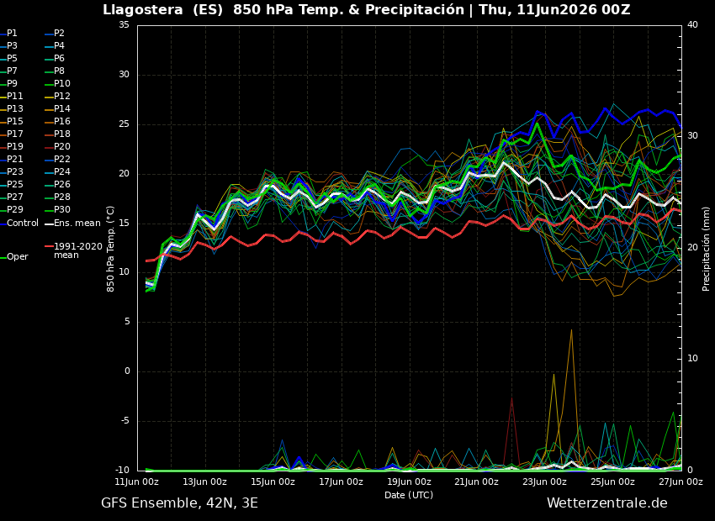Select the 40 tick on precipitation axis
Screen dimensions: 715x521
(x=692, y=25)
